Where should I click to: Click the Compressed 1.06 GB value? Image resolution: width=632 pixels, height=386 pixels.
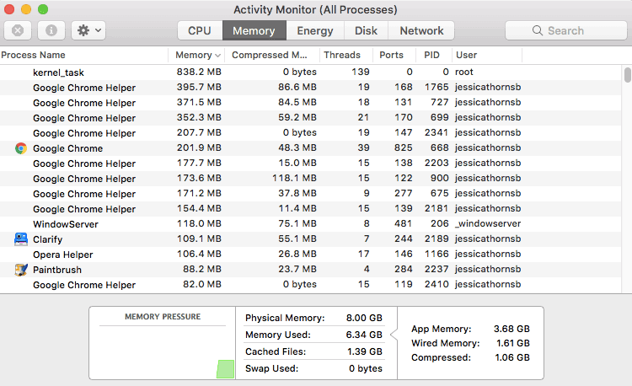point(512,358)
